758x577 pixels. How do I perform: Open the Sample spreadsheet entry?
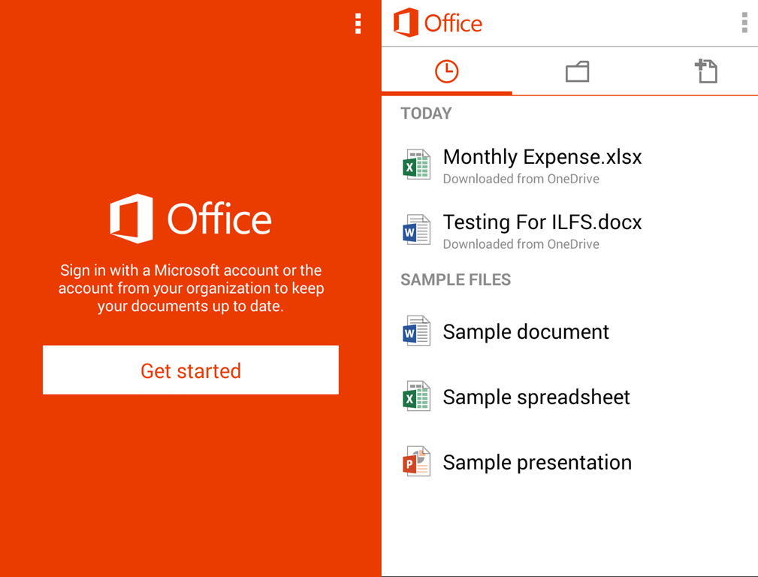[x=536, y=397]
